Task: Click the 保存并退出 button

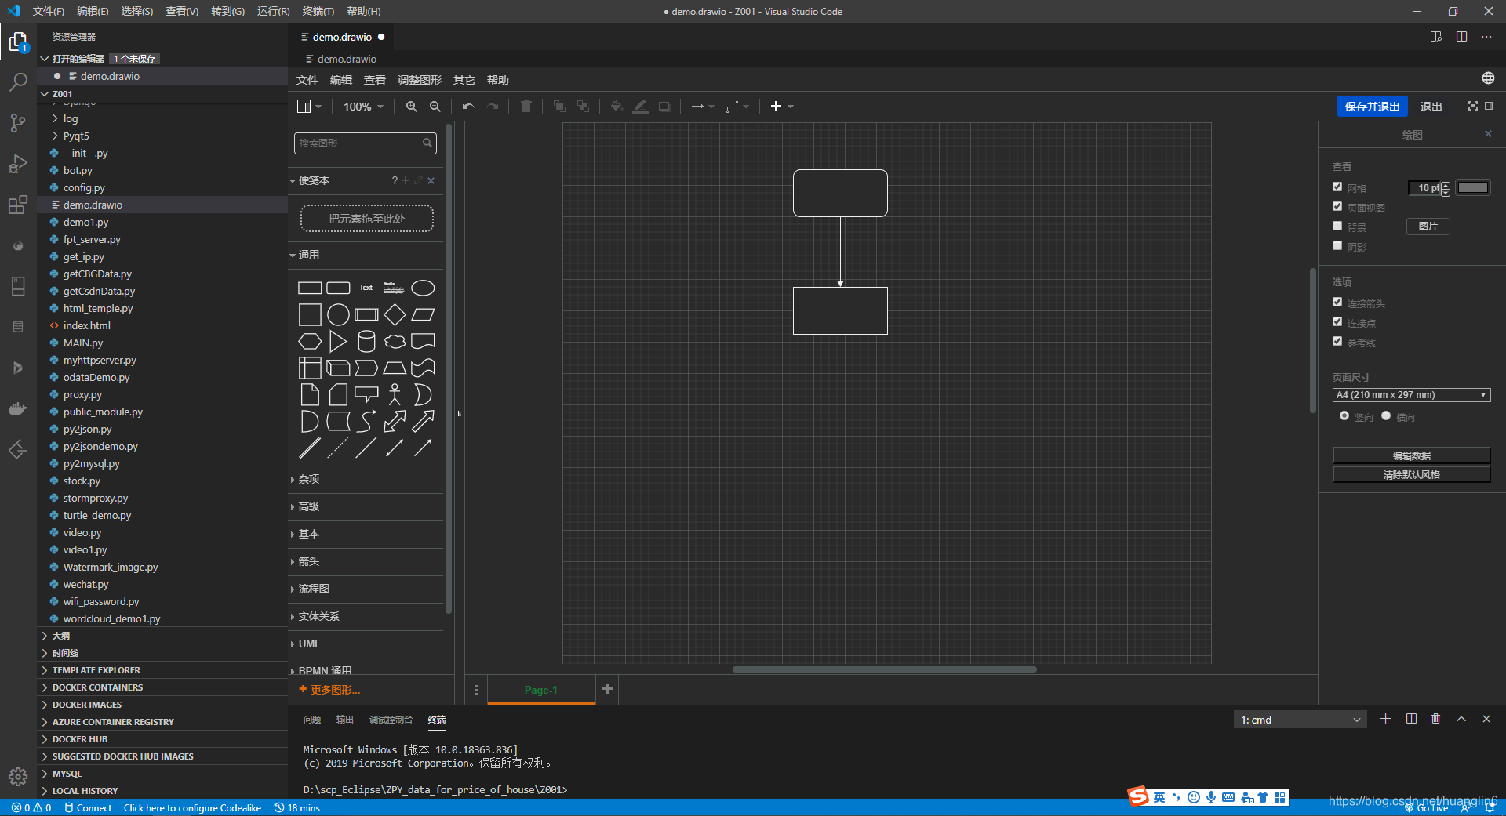Action: coord(1372,107)
